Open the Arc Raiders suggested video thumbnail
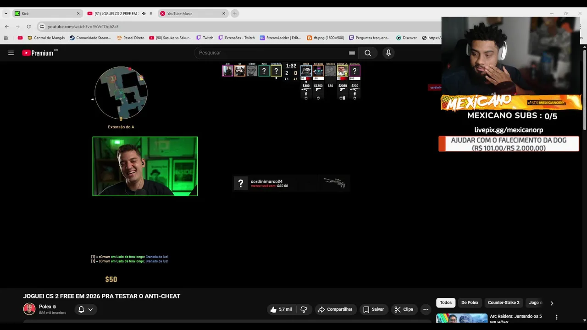 [461, 318]
